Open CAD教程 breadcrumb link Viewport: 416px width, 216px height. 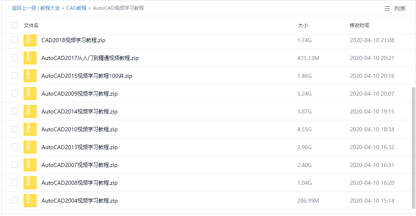(x=76, y=8)
